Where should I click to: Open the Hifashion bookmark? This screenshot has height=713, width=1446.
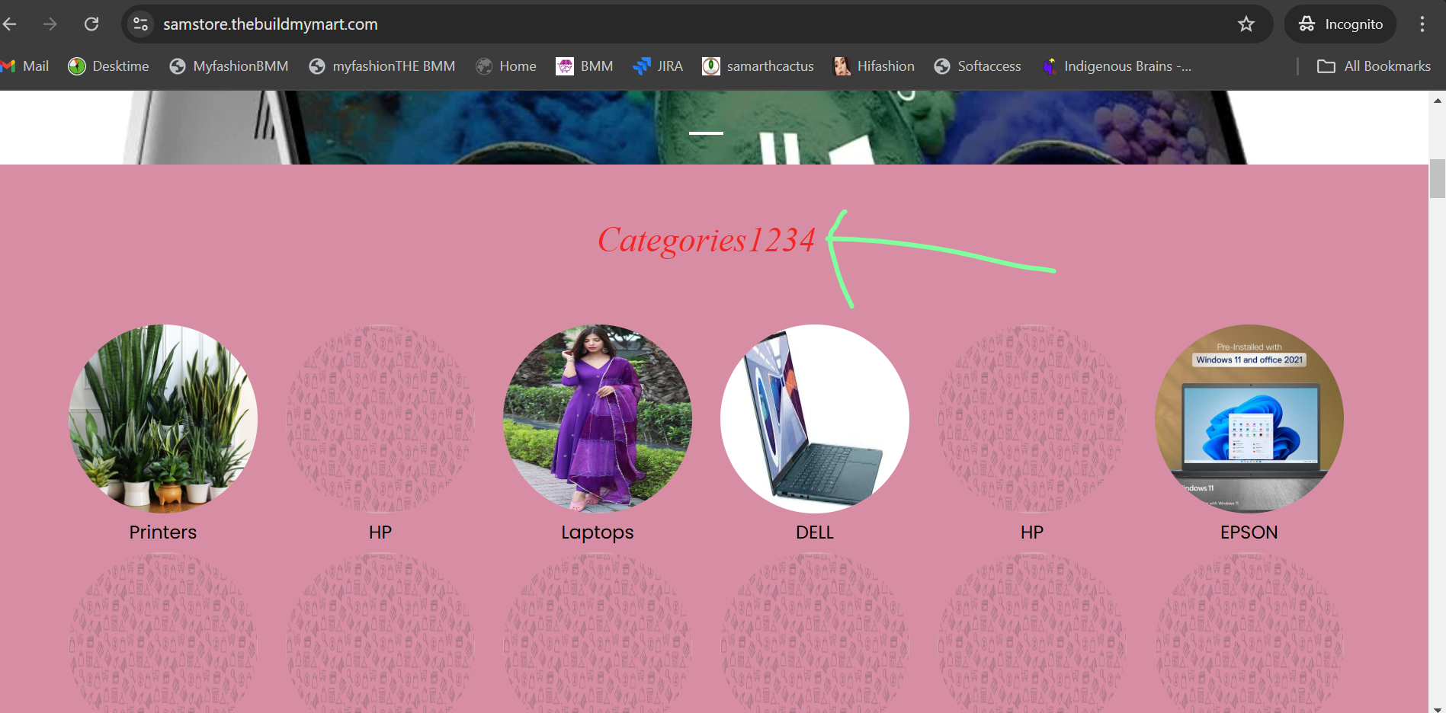point(874,66)
